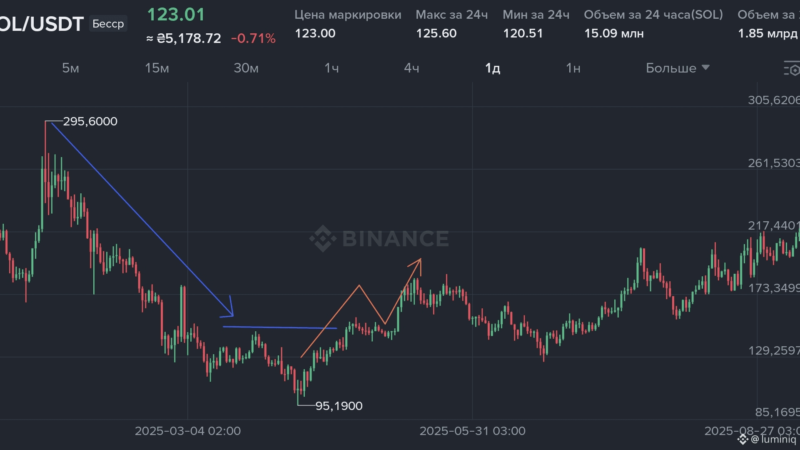Select the 30м interval

(x=246, y=68)
